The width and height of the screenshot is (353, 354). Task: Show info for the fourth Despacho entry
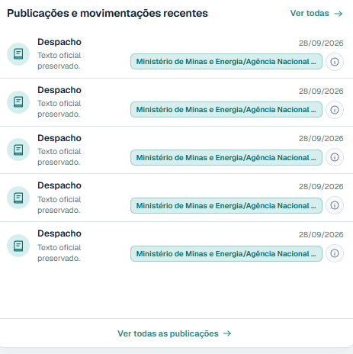click(335, 205)
